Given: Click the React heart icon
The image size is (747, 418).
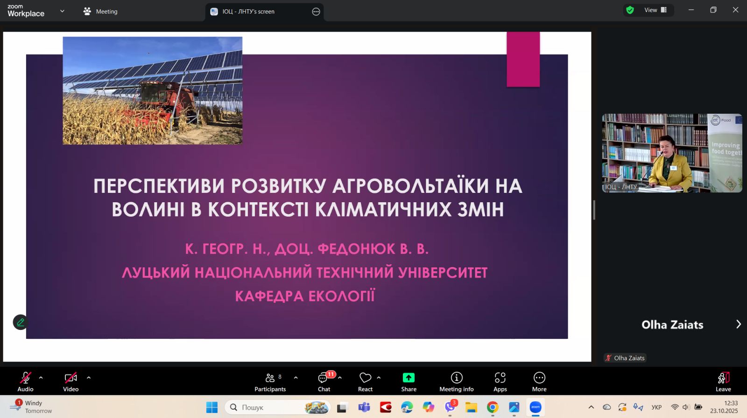Looking at the screenshot, I should point(365,377).
